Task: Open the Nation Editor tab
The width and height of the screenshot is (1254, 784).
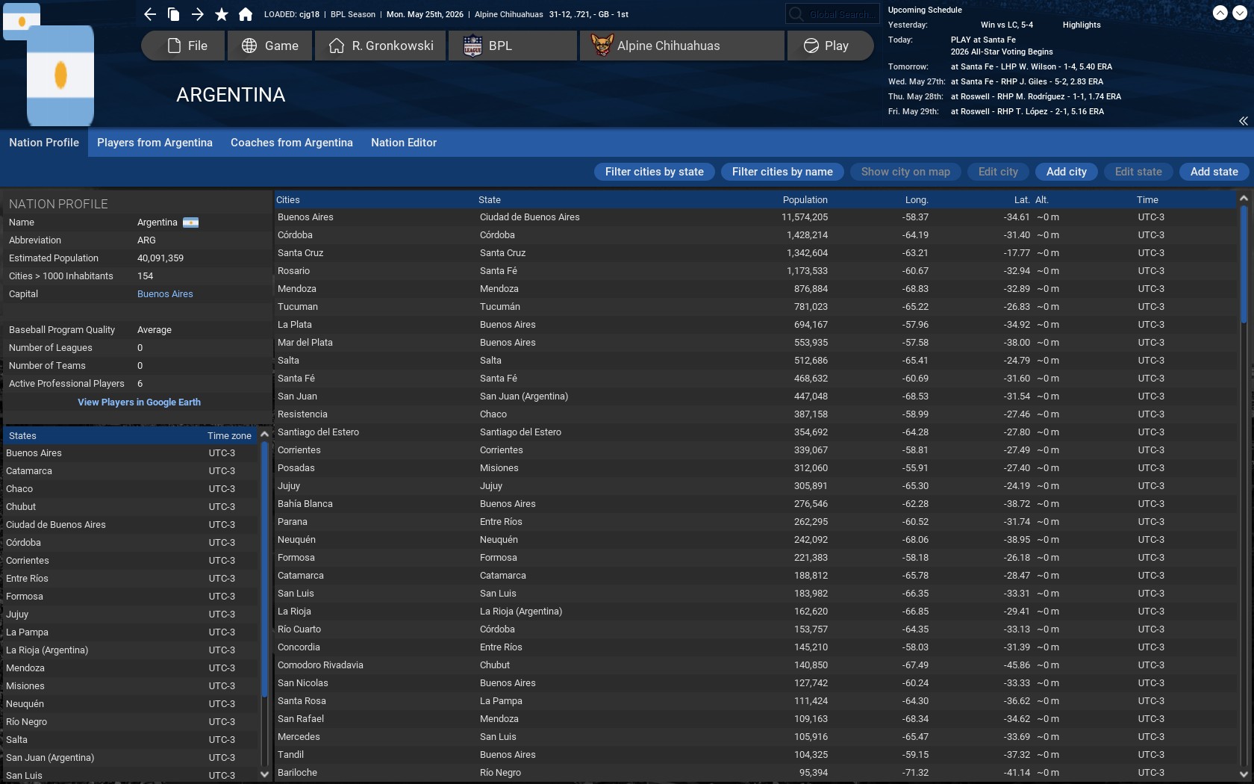Action: pyautogui.click(x=404, y=143)
